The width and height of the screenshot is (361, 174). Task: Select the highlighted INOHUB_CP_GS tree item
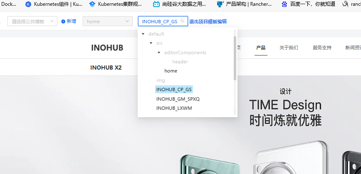(174, 89)
